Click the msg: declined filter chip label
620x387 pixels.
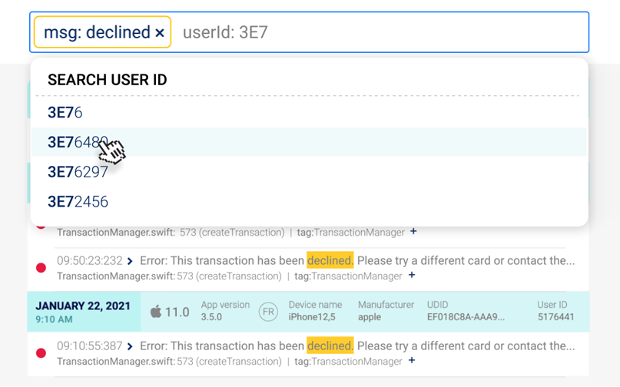pos(97,33)
